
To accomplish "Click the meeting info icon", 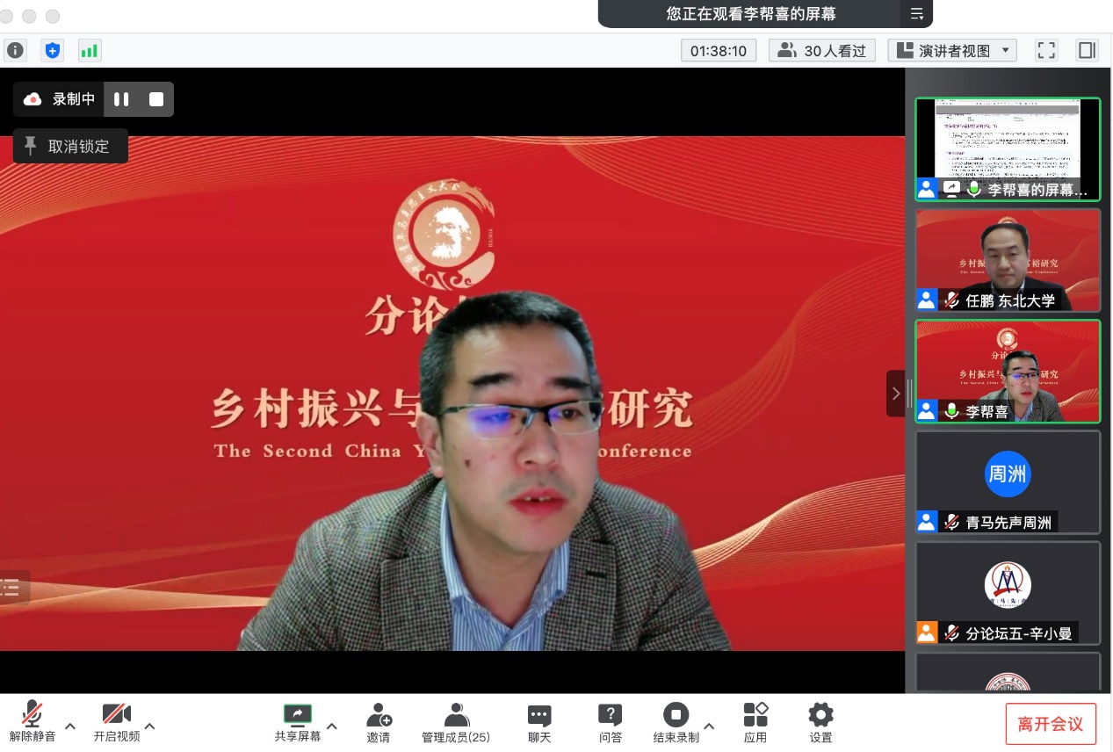I will [x=15, y=50].
